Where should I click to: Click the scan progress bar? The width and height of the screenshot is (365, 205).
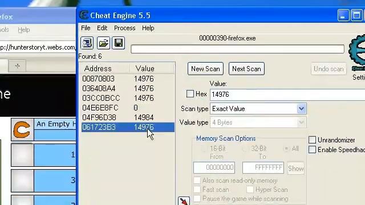tap(237, 49)
